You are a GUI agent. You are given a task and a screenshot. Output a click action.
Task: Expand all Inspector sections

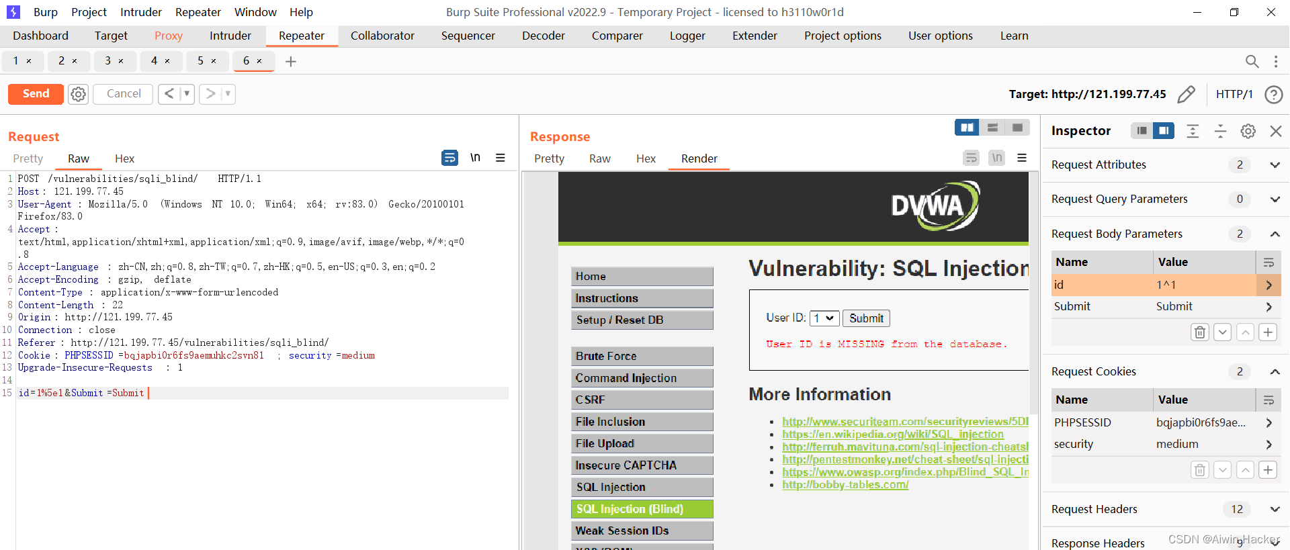tap(1193, 131)
